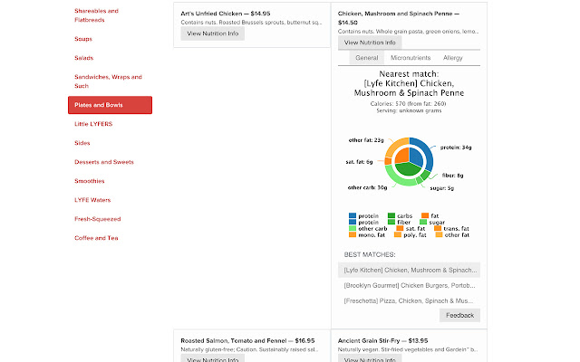Open Desserts and Sweets category
This screenshot has height=362, width=580.
pos(104,162)
